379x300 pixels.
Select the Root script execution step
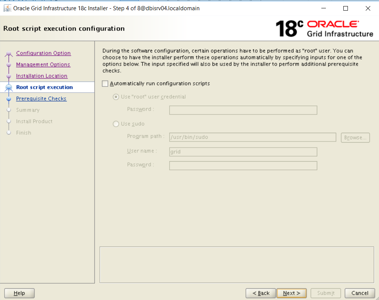point(44,87)
